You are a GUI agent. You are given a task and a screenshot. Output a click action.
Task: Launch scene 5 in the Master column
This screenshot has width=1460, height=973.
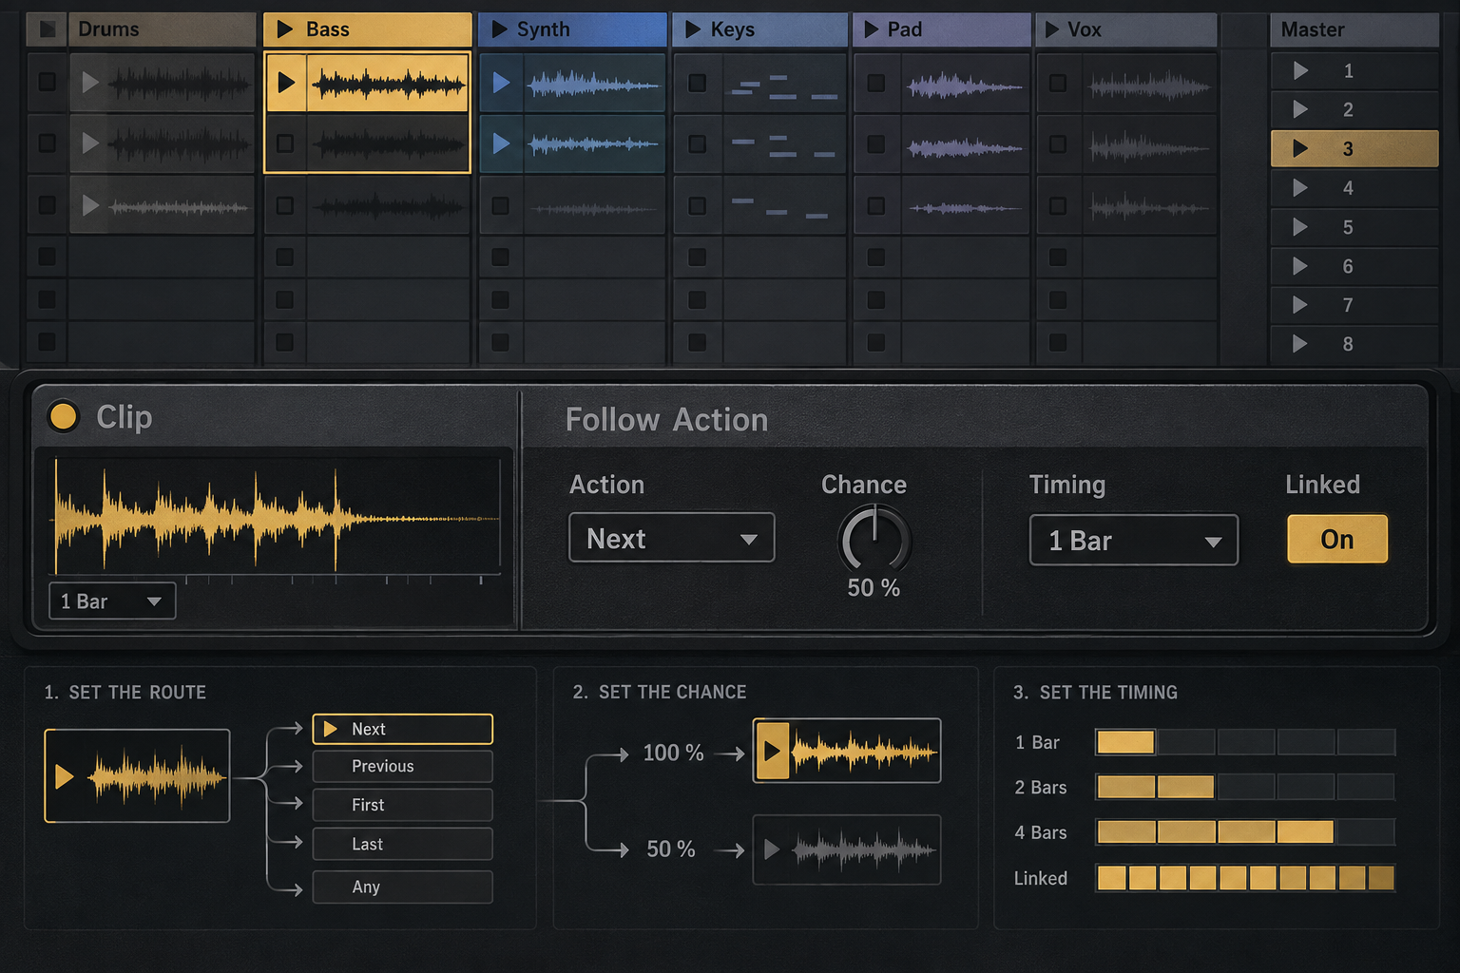(x=1300, y=227)
